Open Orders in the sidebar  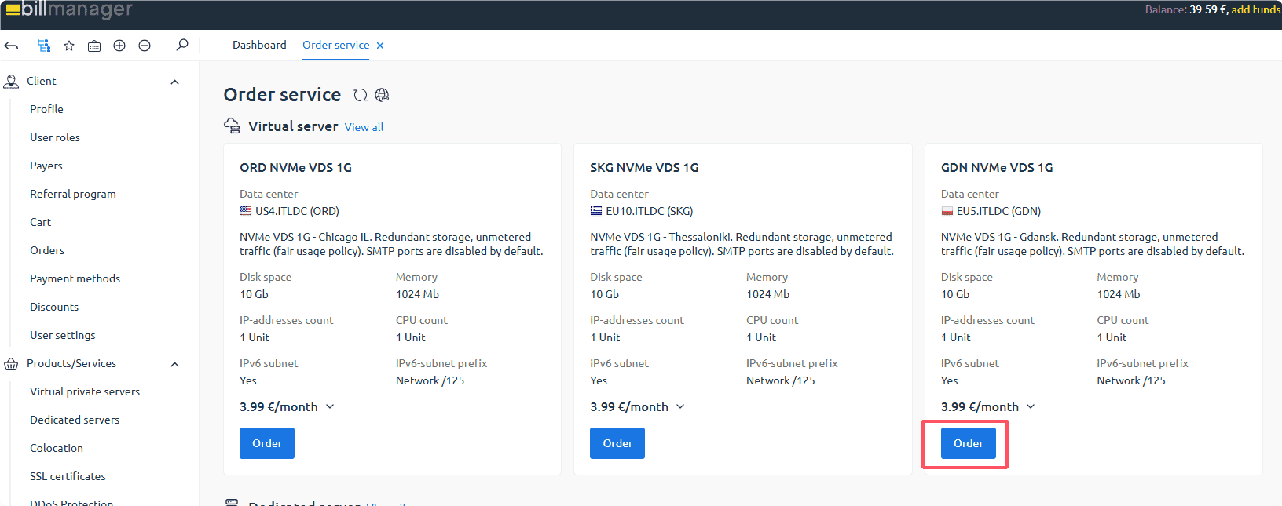pyautogui.click(x=47, y=250)
